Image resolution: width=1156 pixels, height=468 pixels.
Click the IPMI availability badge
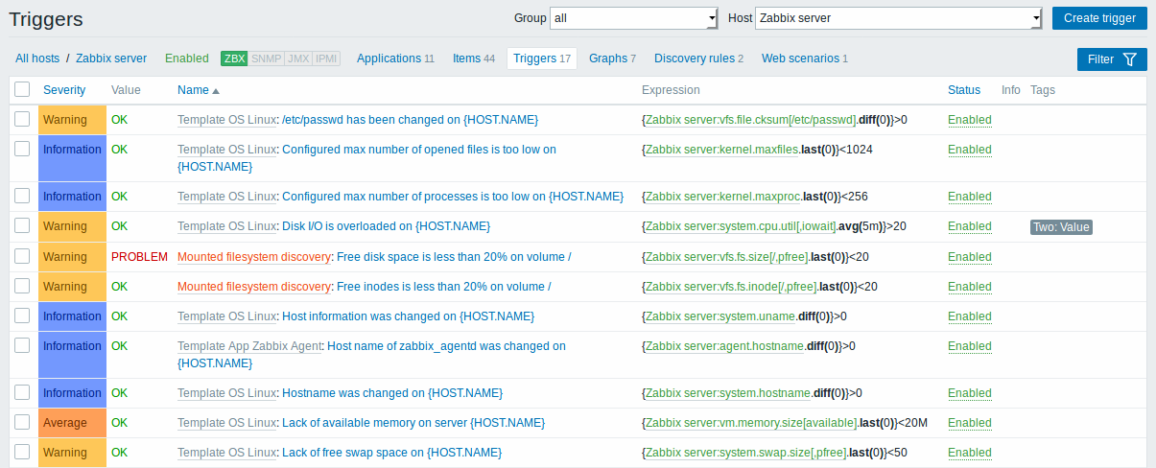(326, 58)
